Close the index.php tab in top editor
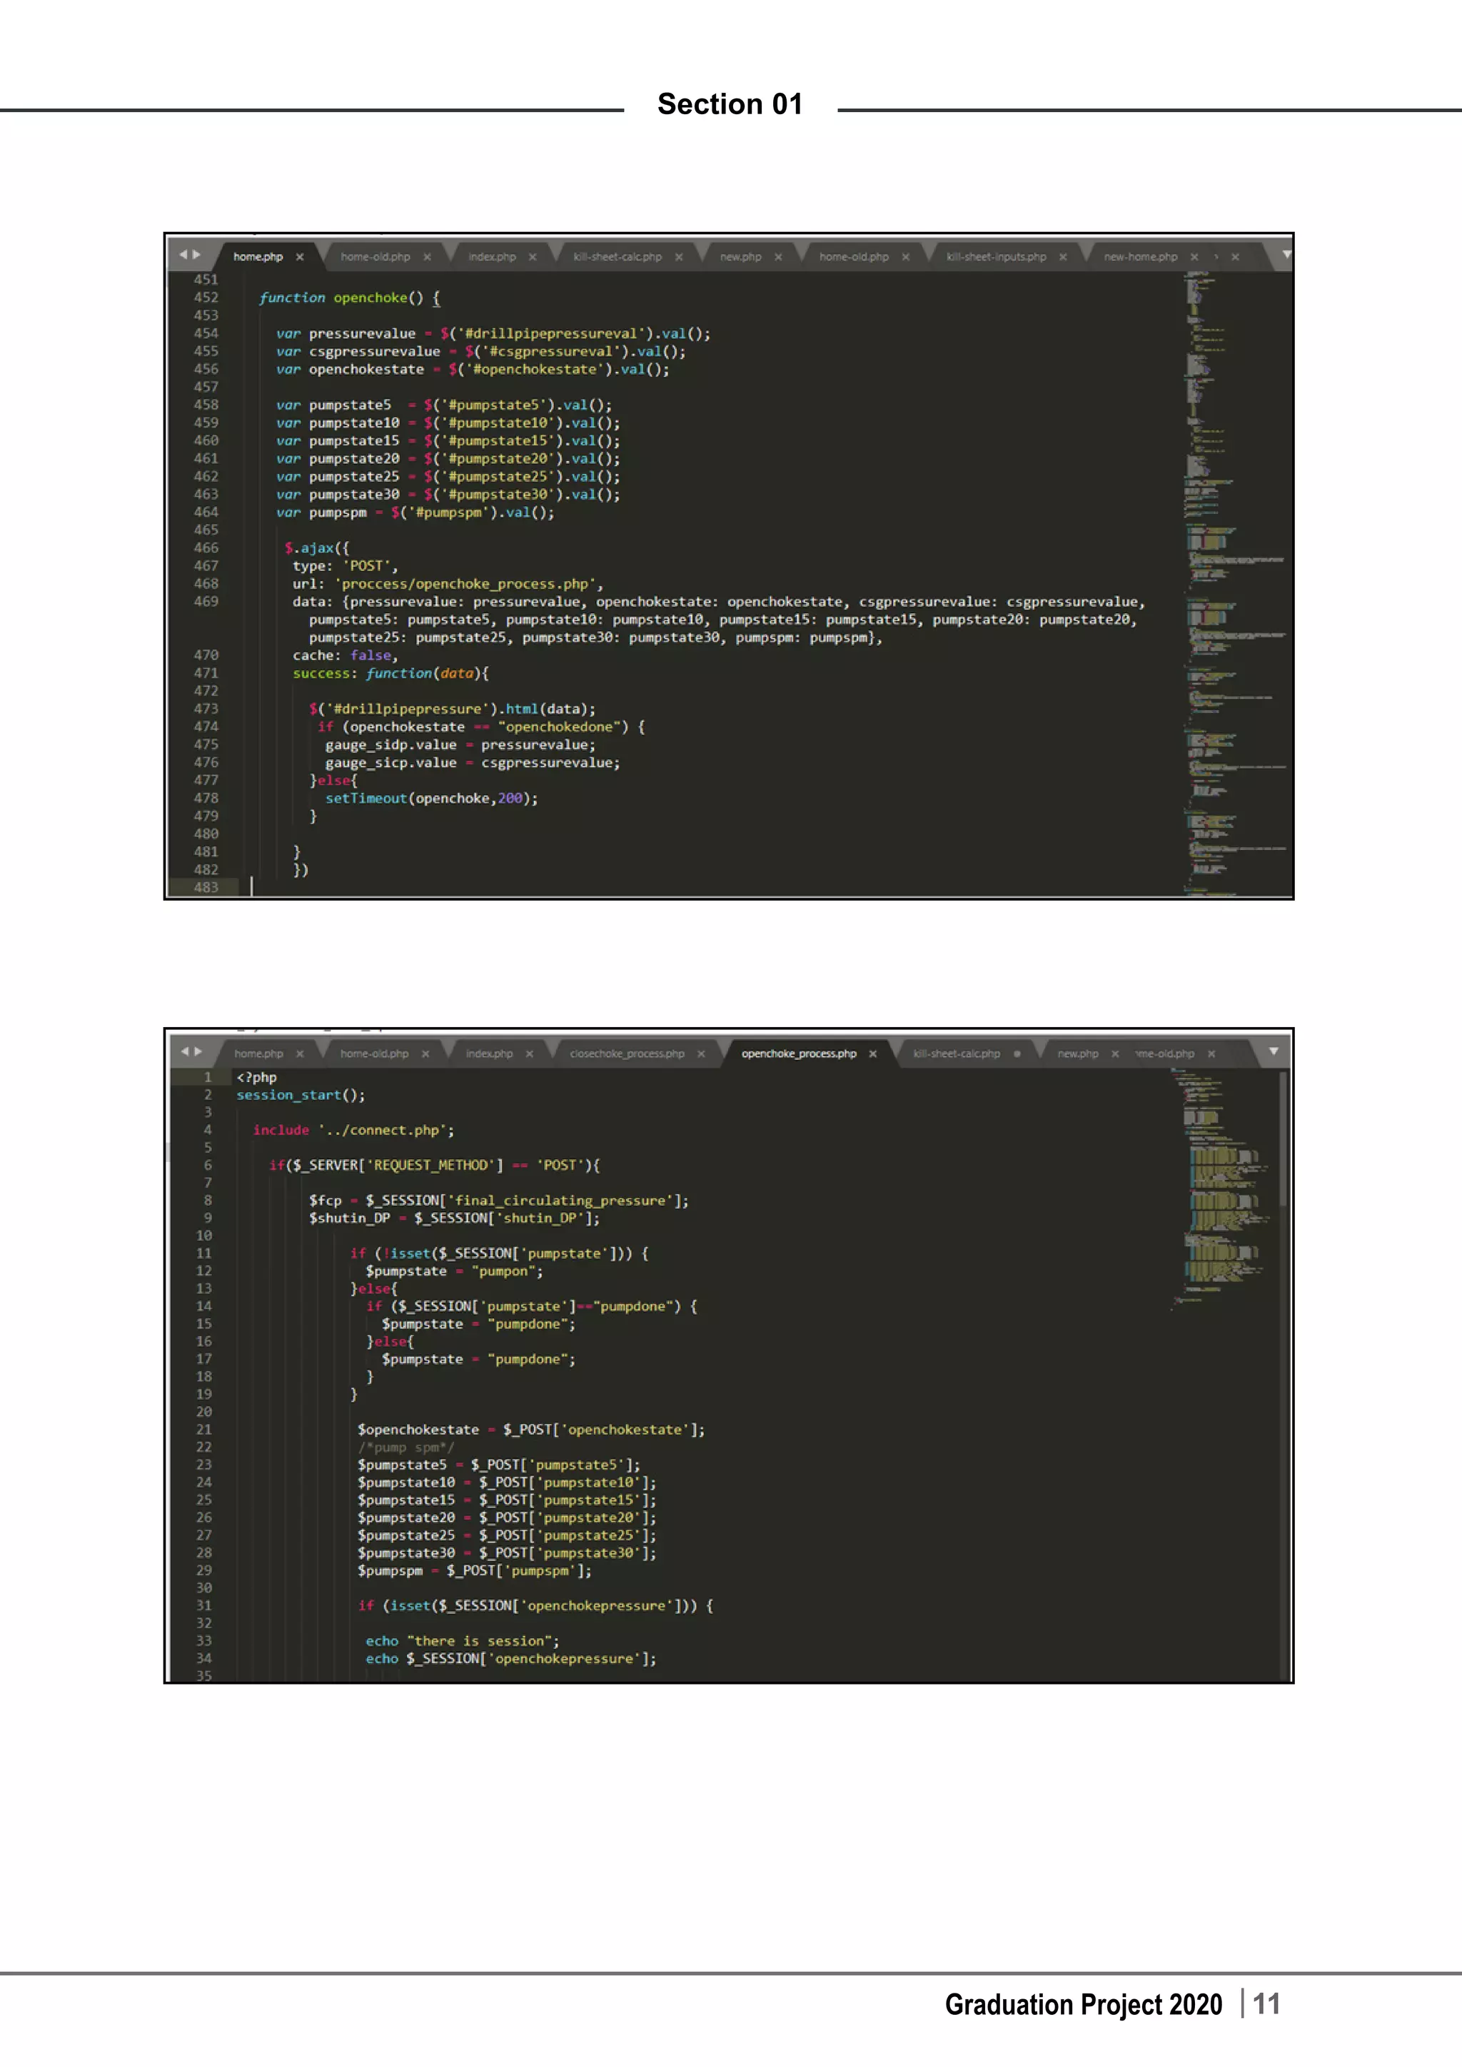This screenshot has height=2067, width=1462. (532, 256)
